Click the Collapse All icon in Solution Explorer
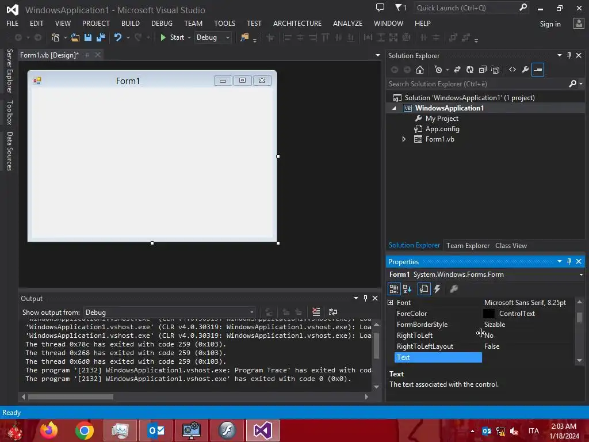The image size is (589, 442). (483, 70)
